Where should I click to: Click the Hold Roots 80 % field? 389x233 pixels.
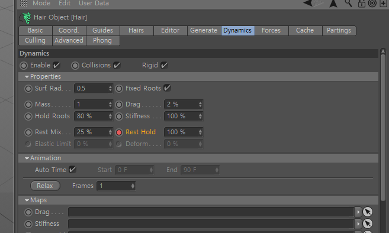(94, 117)
